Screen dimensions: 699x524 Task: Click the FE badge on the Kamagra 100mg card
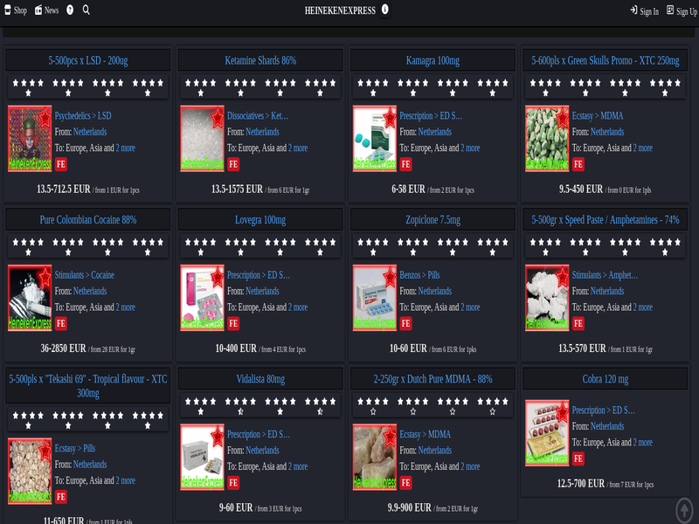(x=405, y=164)
